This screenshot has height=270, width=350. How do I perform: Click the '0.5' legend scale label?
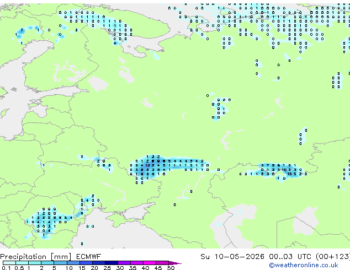click(19, 268)
